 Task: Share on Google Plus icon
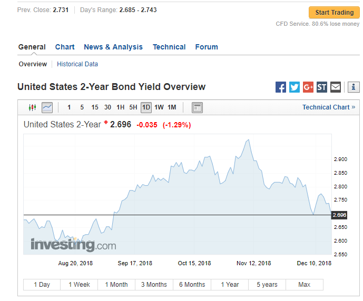pyautogui.click(x=308, y=87)
